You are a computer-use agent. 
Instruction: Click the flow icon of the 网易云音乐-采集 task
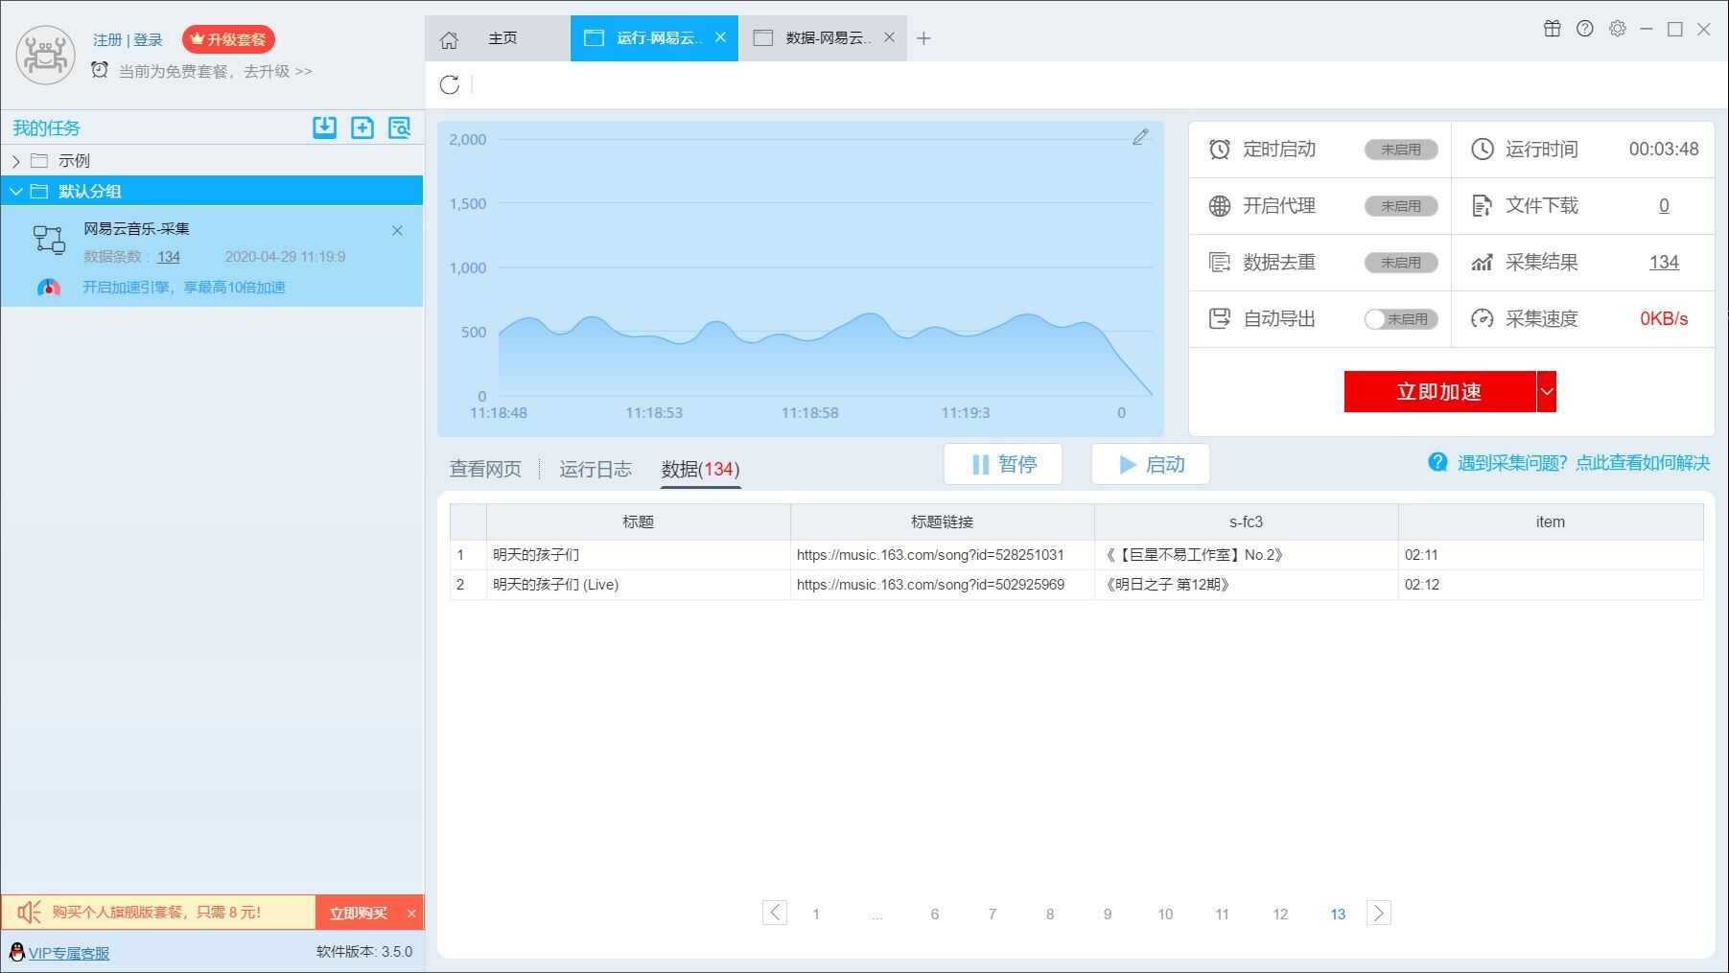(49, 240)
